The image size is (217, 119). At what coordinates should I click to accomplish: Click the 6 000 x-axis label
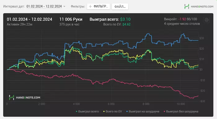(111, 104)
